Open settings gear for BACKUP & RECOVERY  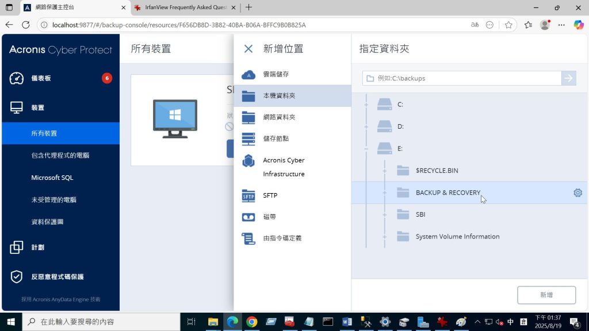pyautogui.click(x=577, y=193)
